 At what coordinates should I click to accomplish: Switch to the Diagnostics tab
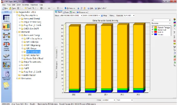(x=82, y=12)
